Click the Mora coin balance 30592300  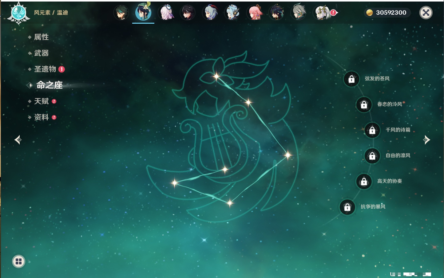pyautogui.click(x=387, y=13)
